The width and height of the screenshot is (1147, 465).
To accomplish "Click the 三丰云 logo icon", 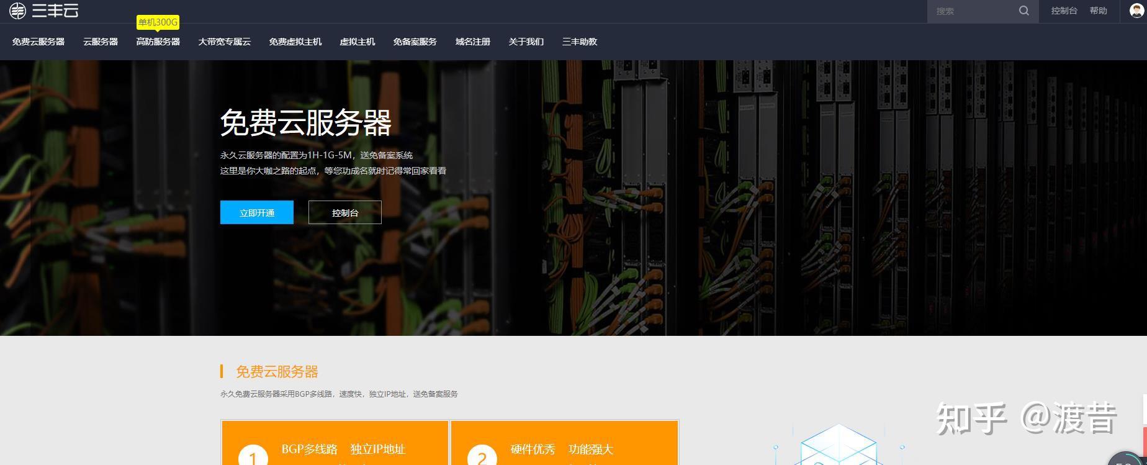I will pyautogui.click(x=17, y=11).
